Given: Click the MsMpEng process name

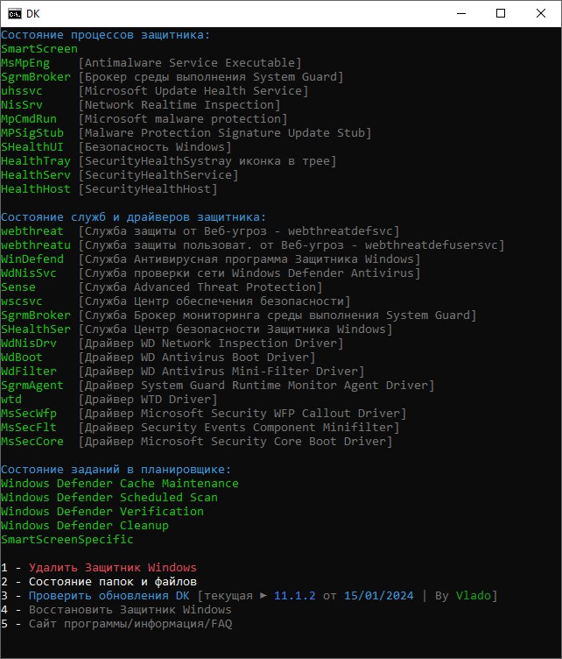Looking at the screenshot, I should point(25,63).
